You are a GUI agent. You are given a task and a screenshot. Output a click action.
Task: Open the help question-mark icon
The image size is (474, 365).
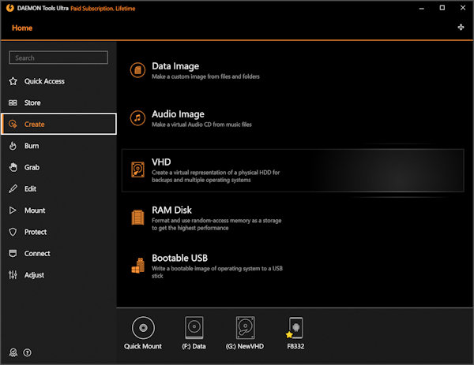coord(27,352)
